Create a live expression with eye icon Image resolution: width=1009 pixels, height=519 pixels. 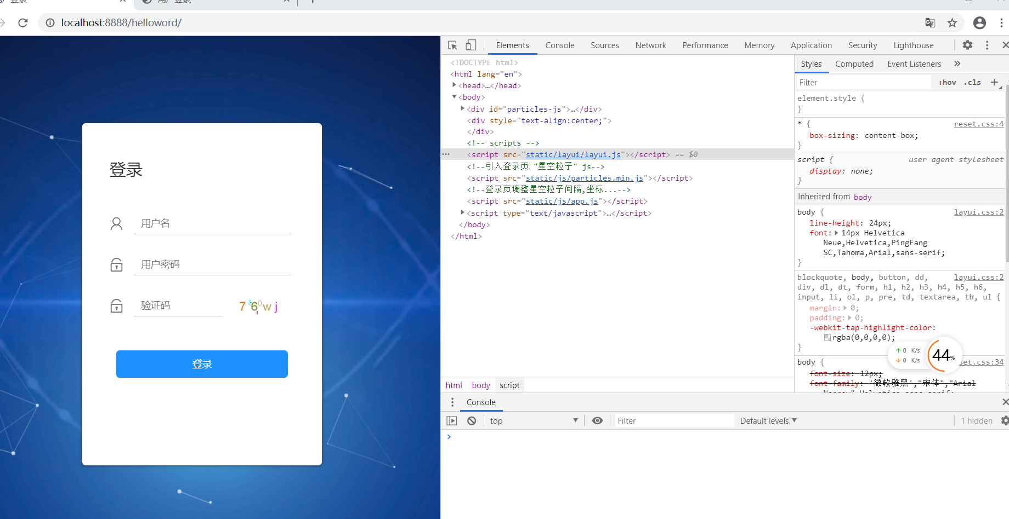click(597, 420)
